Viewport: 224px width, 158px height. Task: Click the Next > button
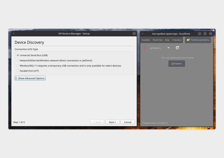tap(113, 122)
